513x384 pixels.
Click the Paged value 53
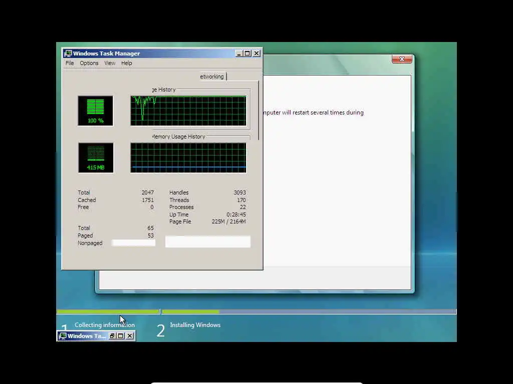coord(150,235)
